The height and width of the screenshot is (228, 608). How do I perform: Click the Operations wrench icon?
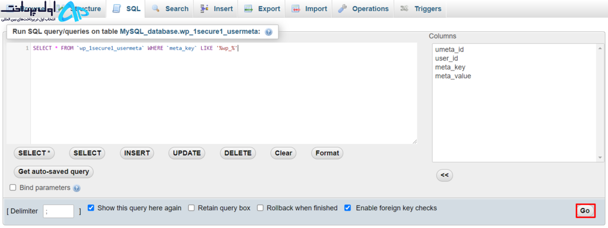click(343, 8)
